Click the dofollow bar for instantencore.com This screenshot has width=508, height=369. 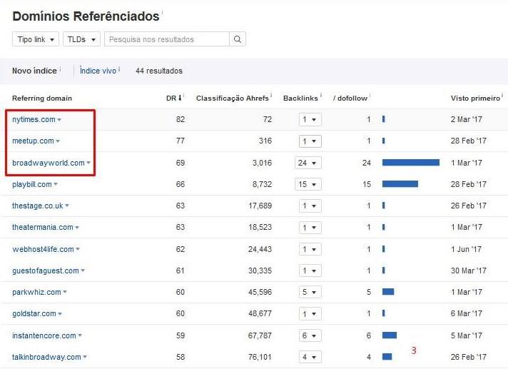pos(390,335)
